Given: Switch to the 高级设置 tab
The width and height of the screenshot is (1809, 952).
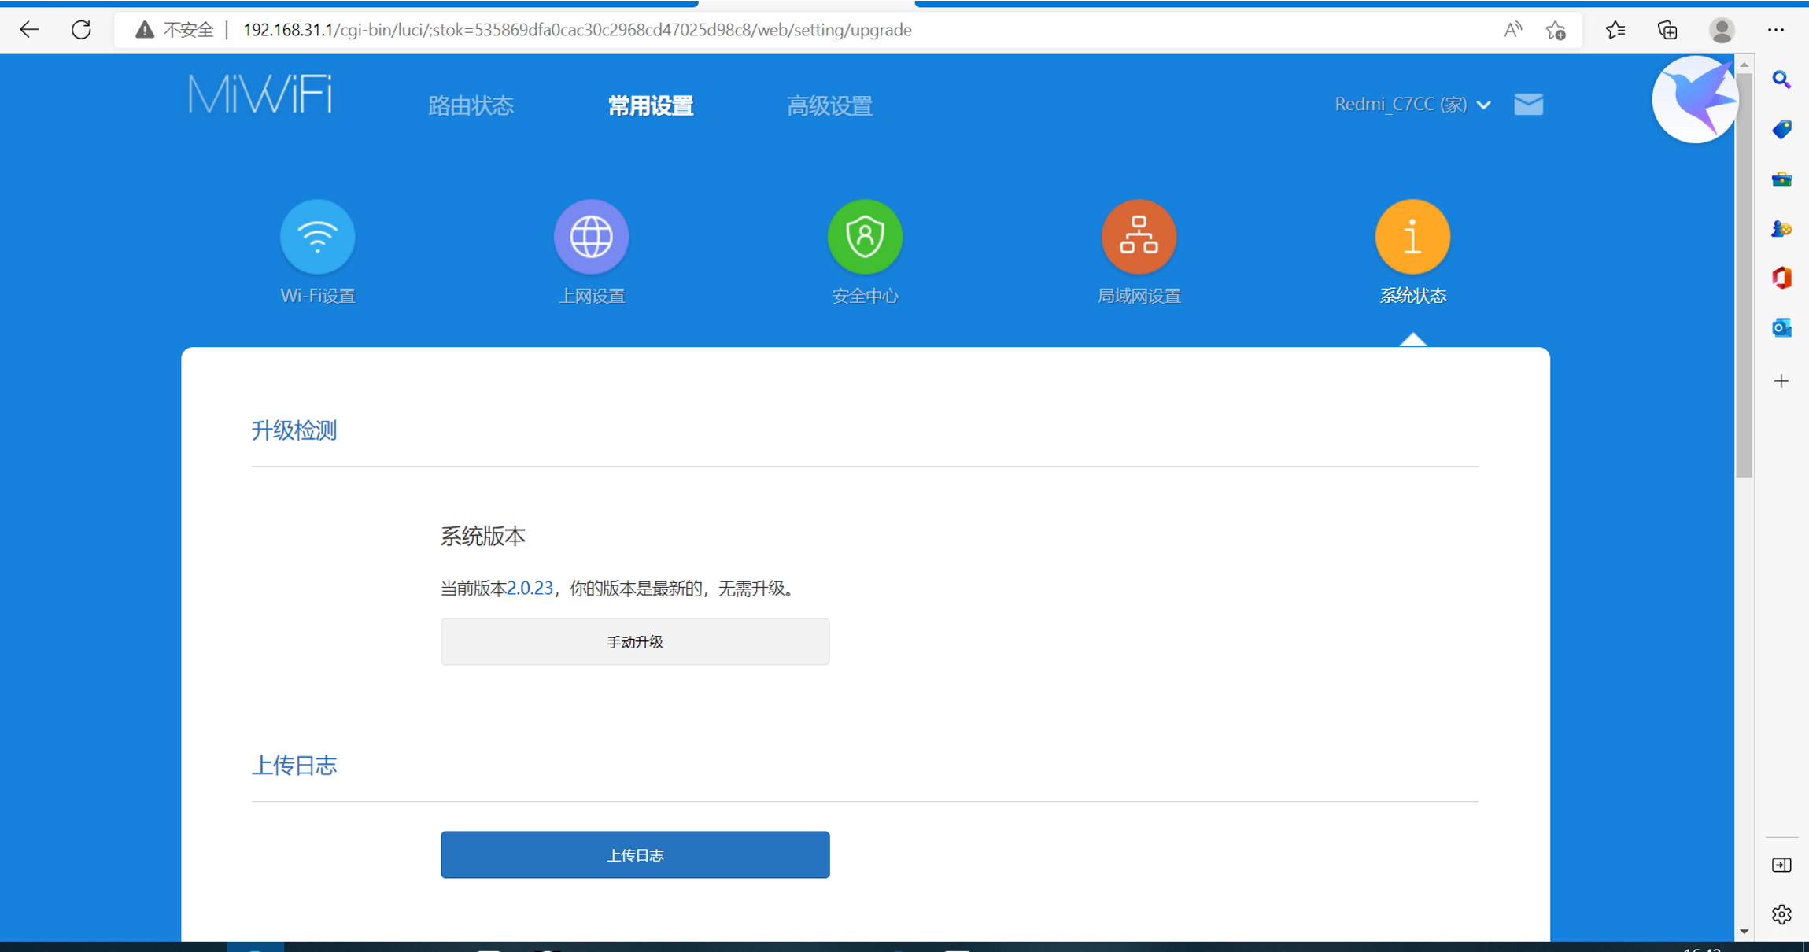Looking at the screenshot, I should [829, 105].
